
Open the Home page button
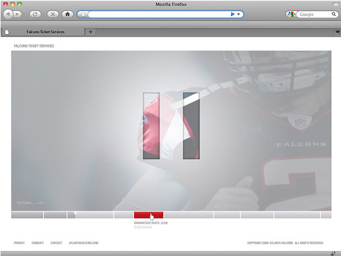point(68,14)
